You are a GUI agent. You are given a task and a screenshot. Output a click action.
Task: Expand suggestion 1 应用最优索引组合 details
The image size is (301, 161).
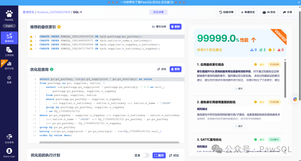(239, 89)
